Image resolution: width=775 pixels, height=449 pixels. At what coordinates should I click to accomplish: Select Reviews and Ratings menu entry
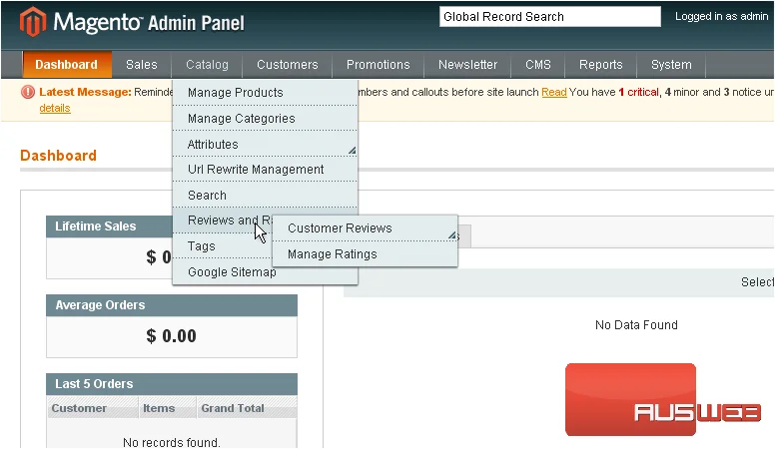click(223, 221)
